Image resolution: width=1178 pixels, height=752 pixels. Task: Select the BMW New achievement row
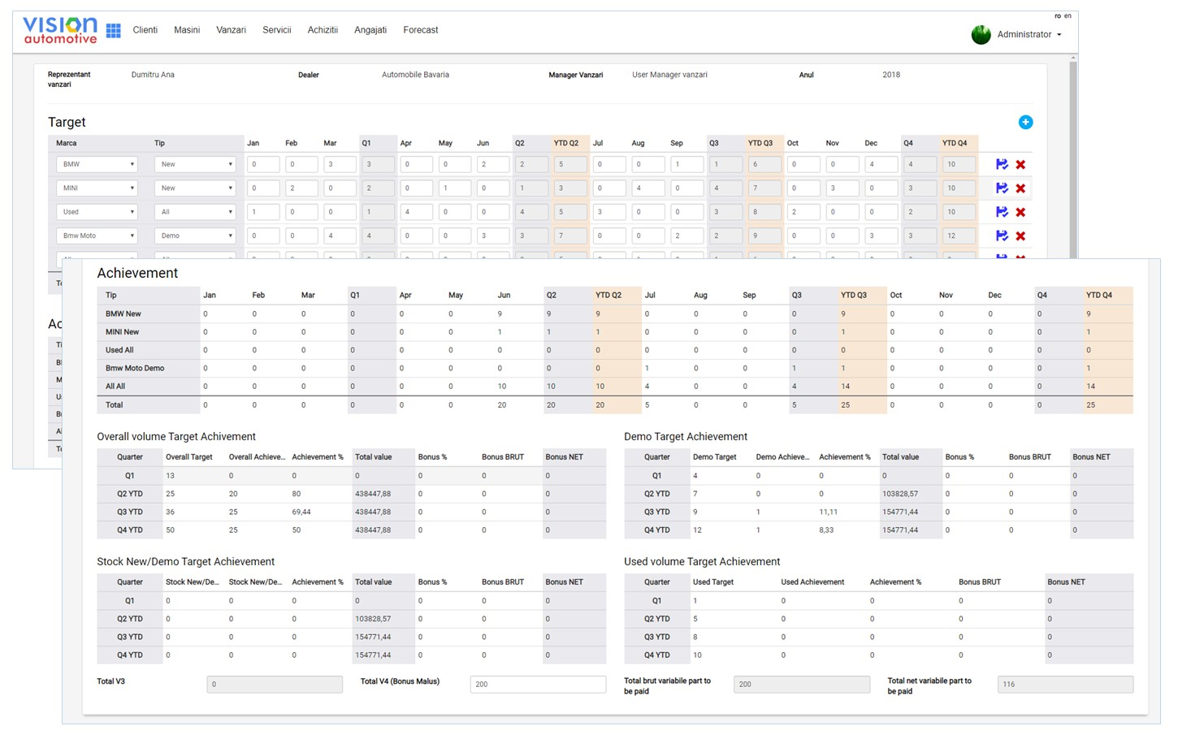tap(615, 313)
